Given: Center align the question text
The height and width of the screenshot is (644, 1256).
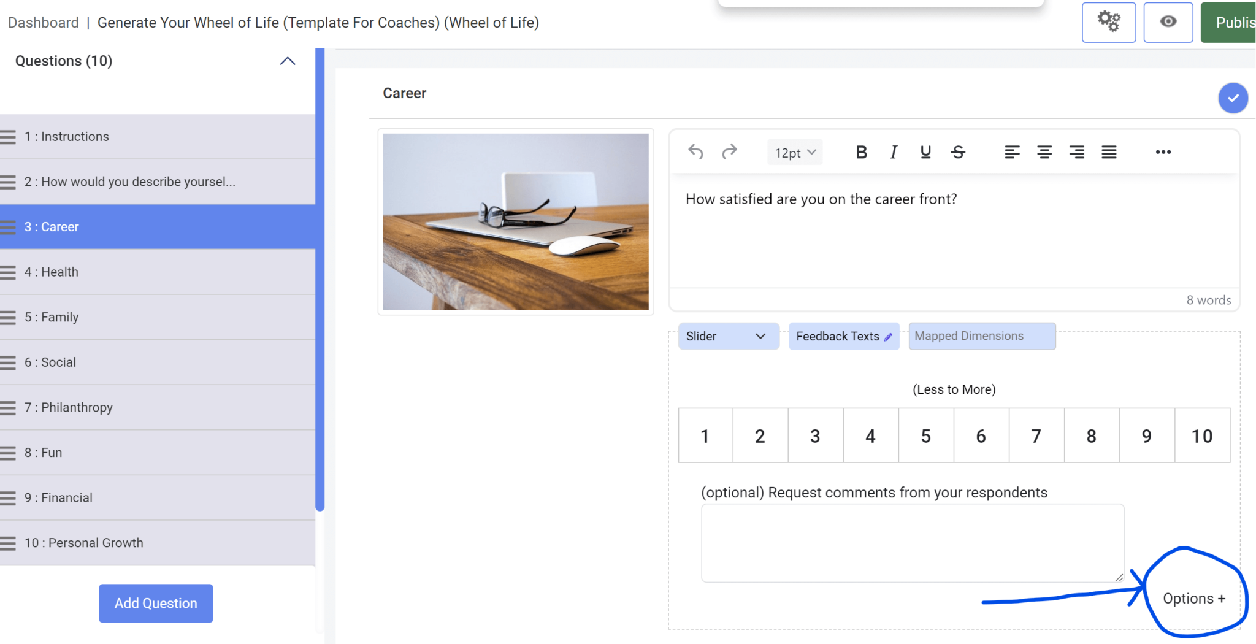Looking at the screenshot, I should [x=1044, y=152].
